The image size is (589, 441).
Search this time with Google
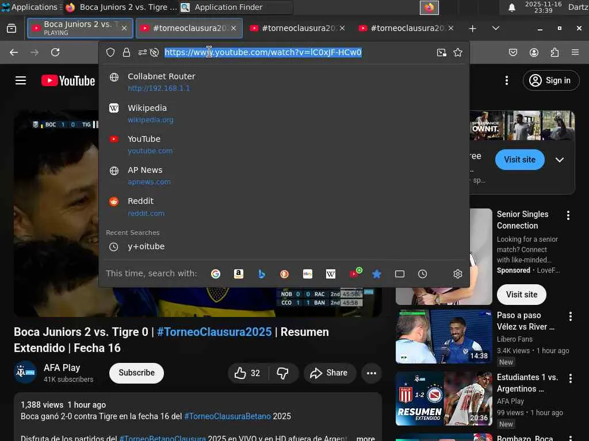click(x=216, y=274)
